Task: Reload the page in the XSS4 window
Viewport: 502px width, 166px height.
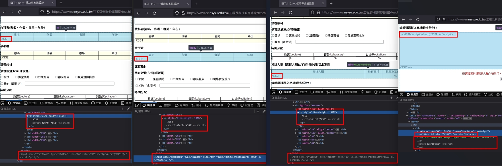Action: pos(418,20)
